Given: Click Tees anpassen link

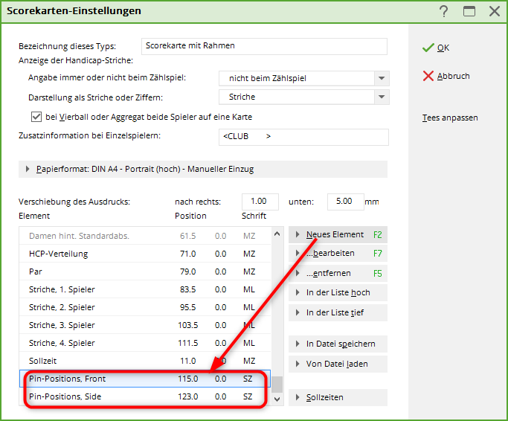Looking at the screenshot, I should pyautogui.click(x=450, y=118).
